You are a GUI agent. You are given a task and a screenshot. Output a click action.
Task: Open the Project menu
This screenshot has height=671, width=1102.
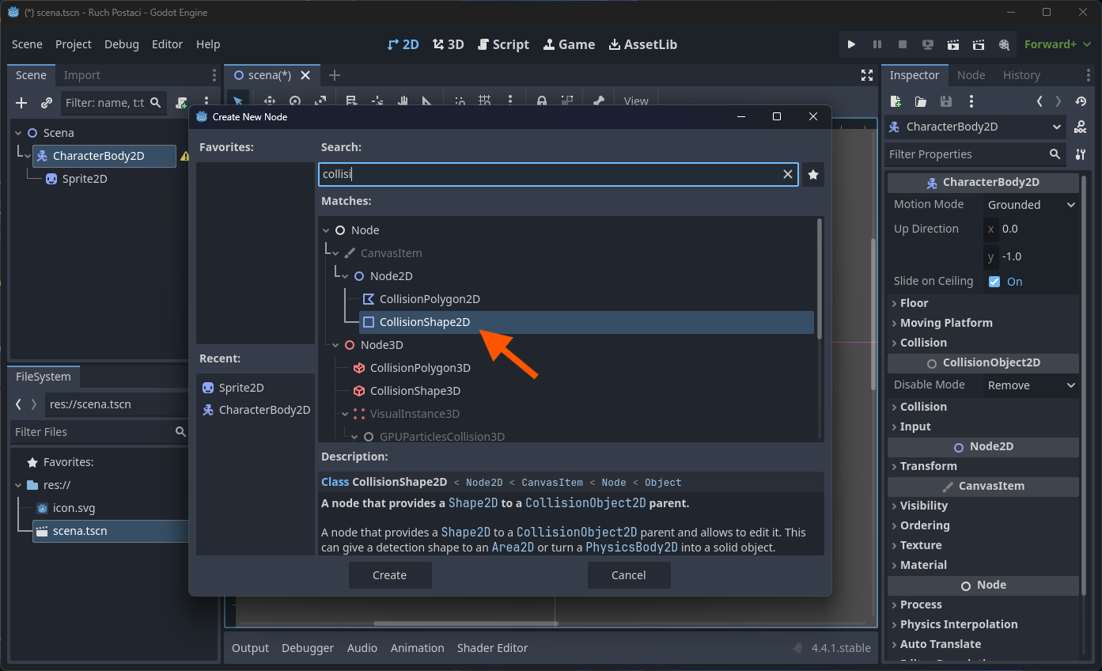[x=74, y=44]
